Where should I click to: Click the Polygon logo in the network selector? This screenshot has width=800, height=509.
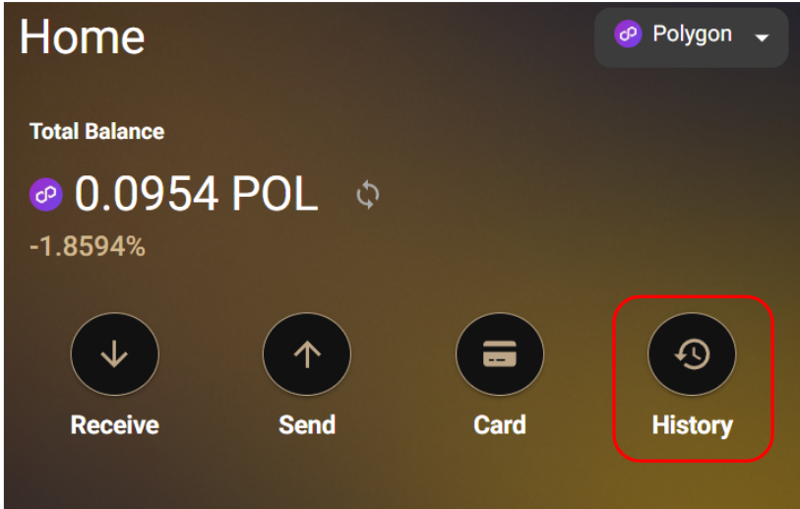tap(628, 34)
